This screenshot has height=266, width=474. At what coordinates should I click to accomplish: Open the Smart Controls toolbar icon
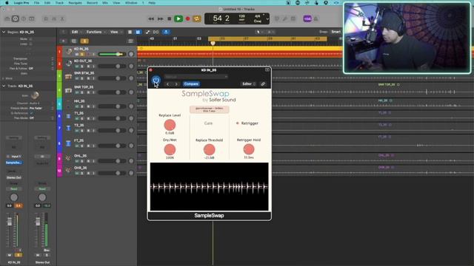pyautogui.click(x=46, y=18)
